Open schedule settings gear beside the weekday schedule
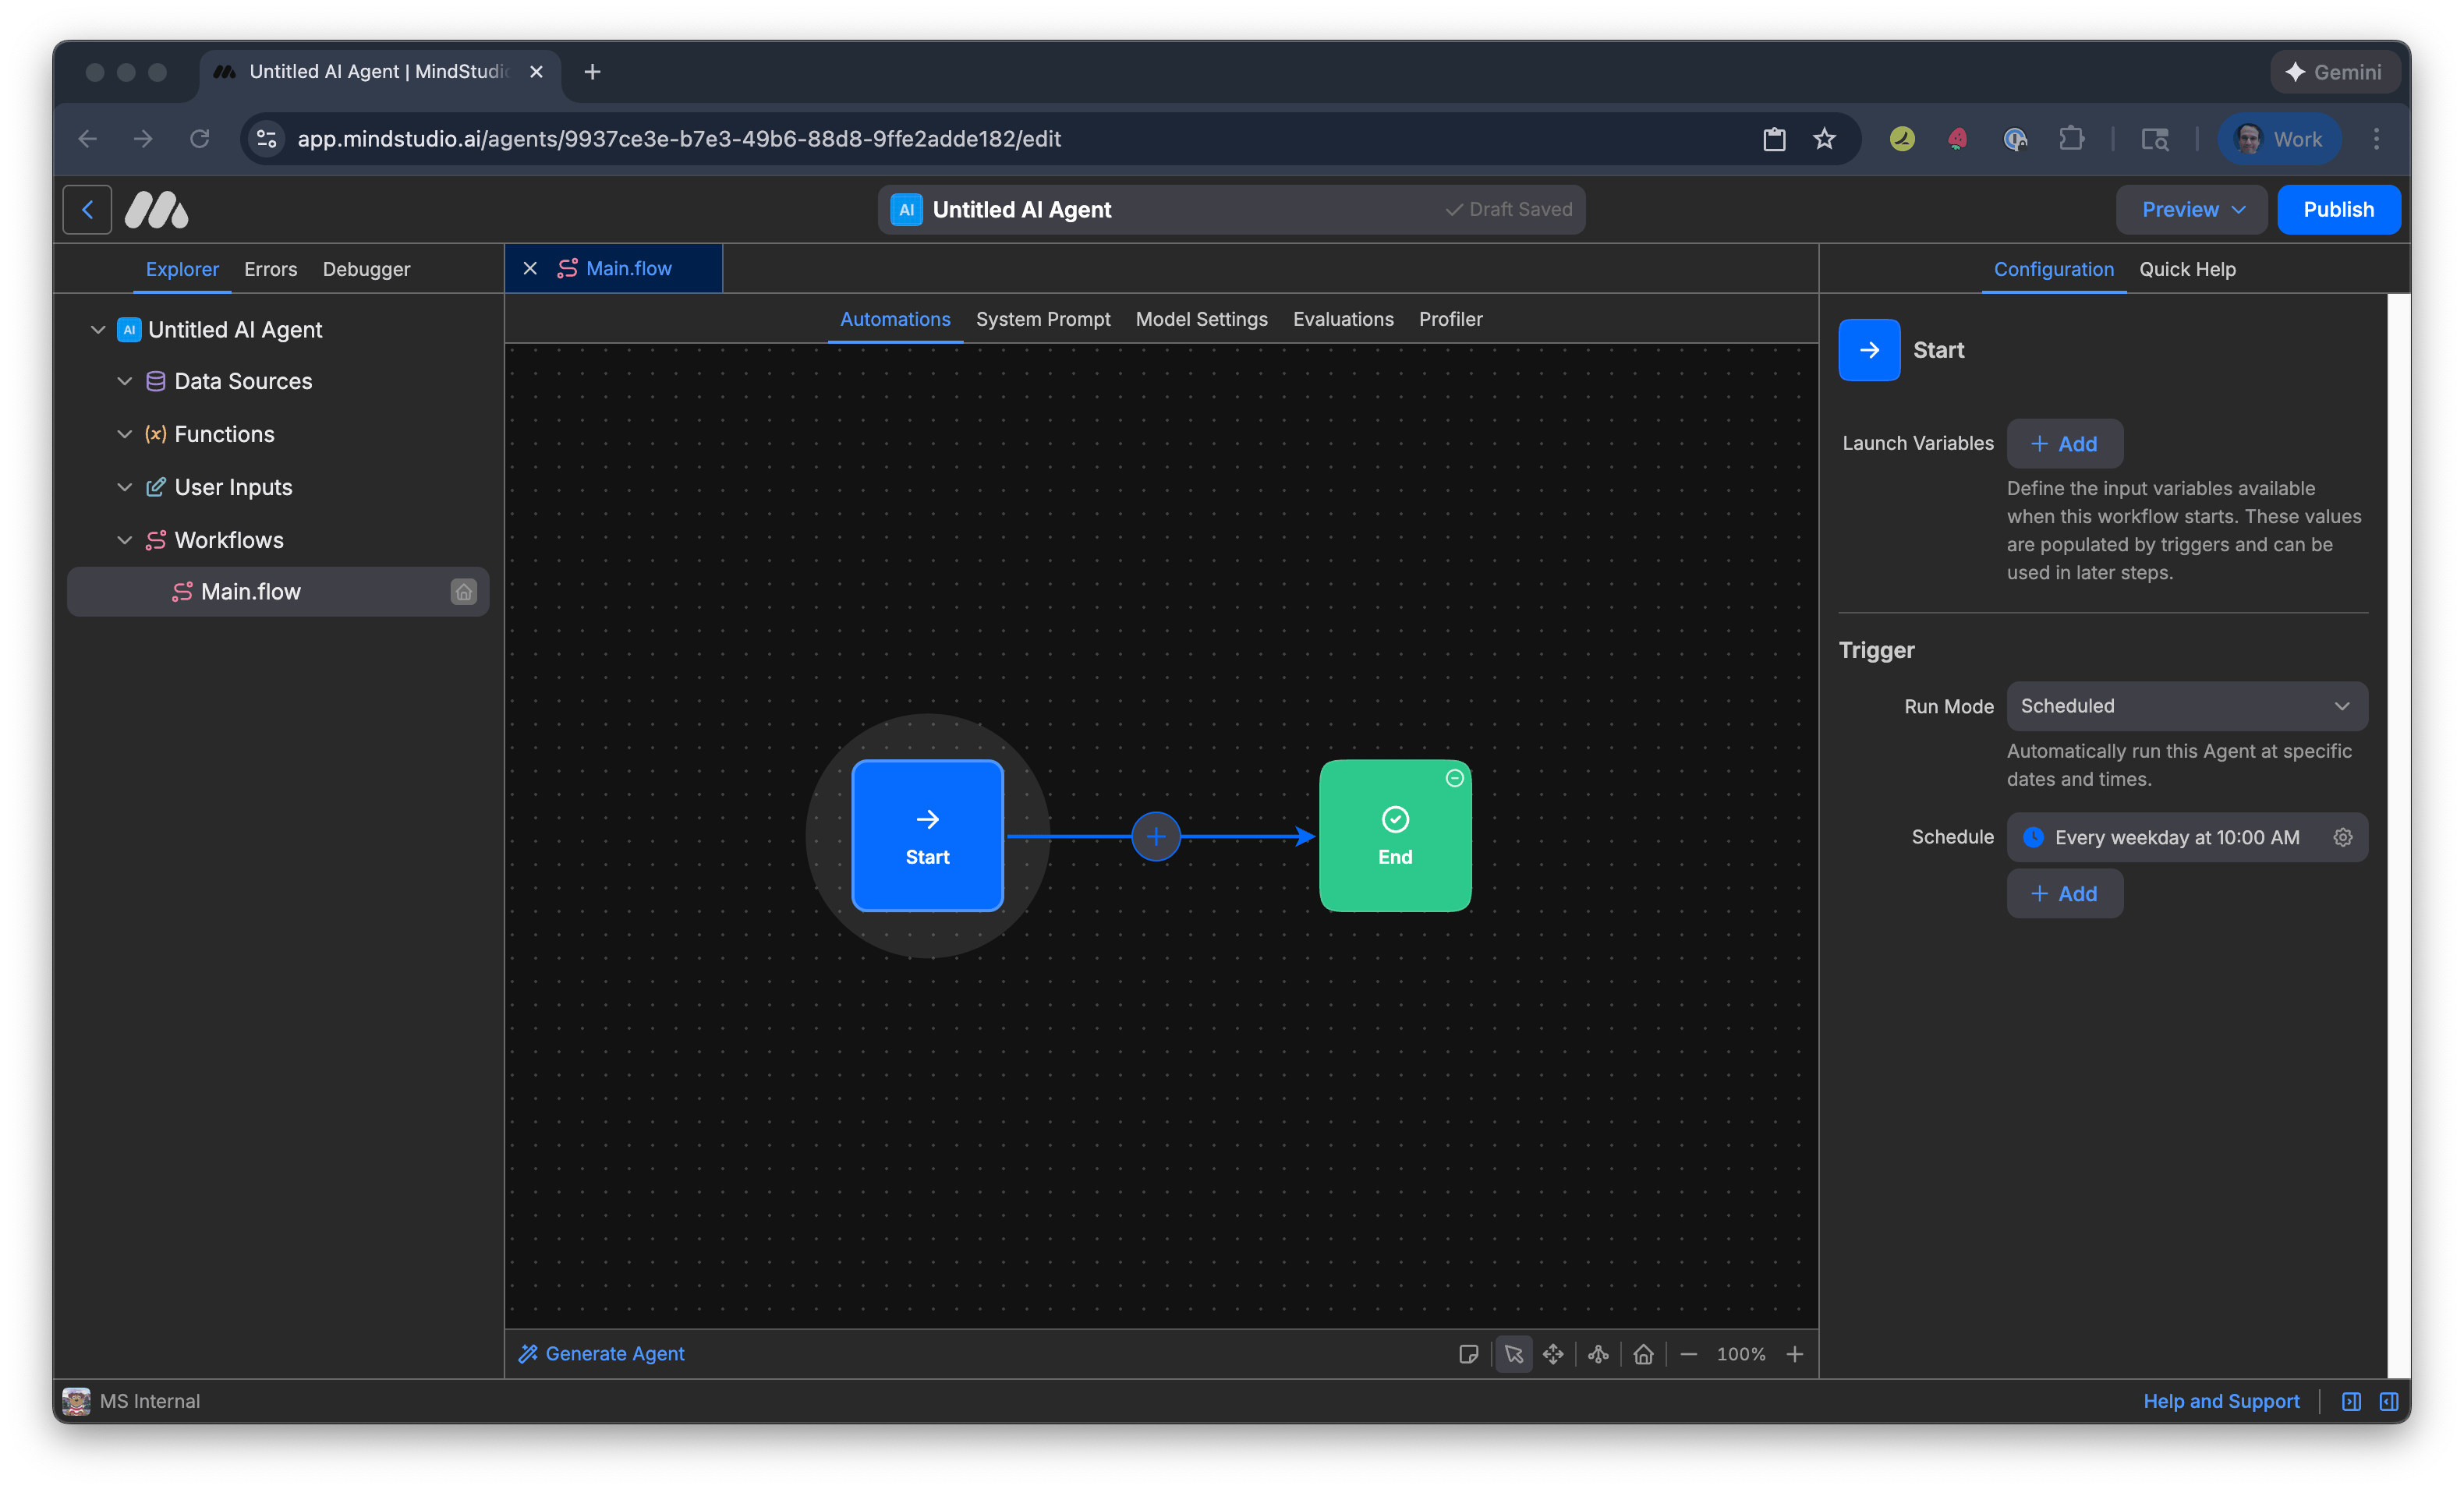The image size is (2464, 1489). tap(2344, 837)
